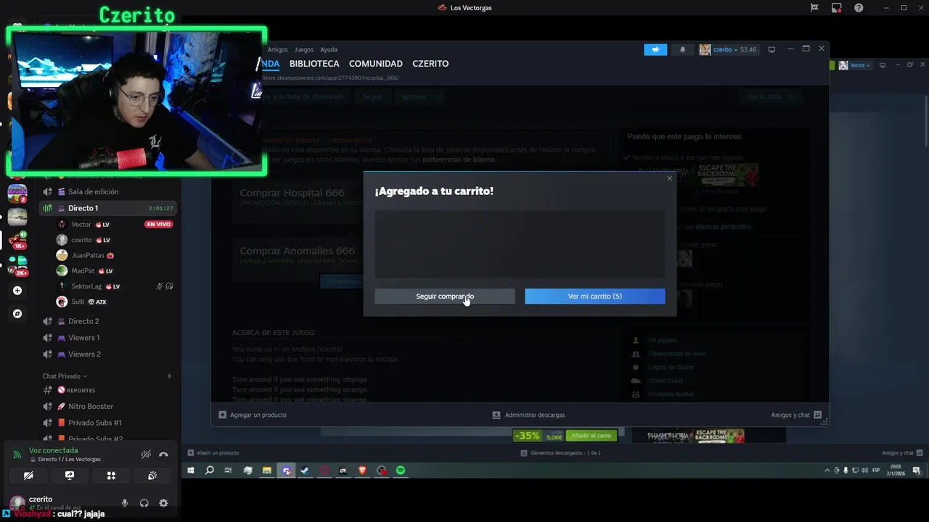Open the CZERITO profile tab
Screen dimensions: 929x522
[430, 64]
